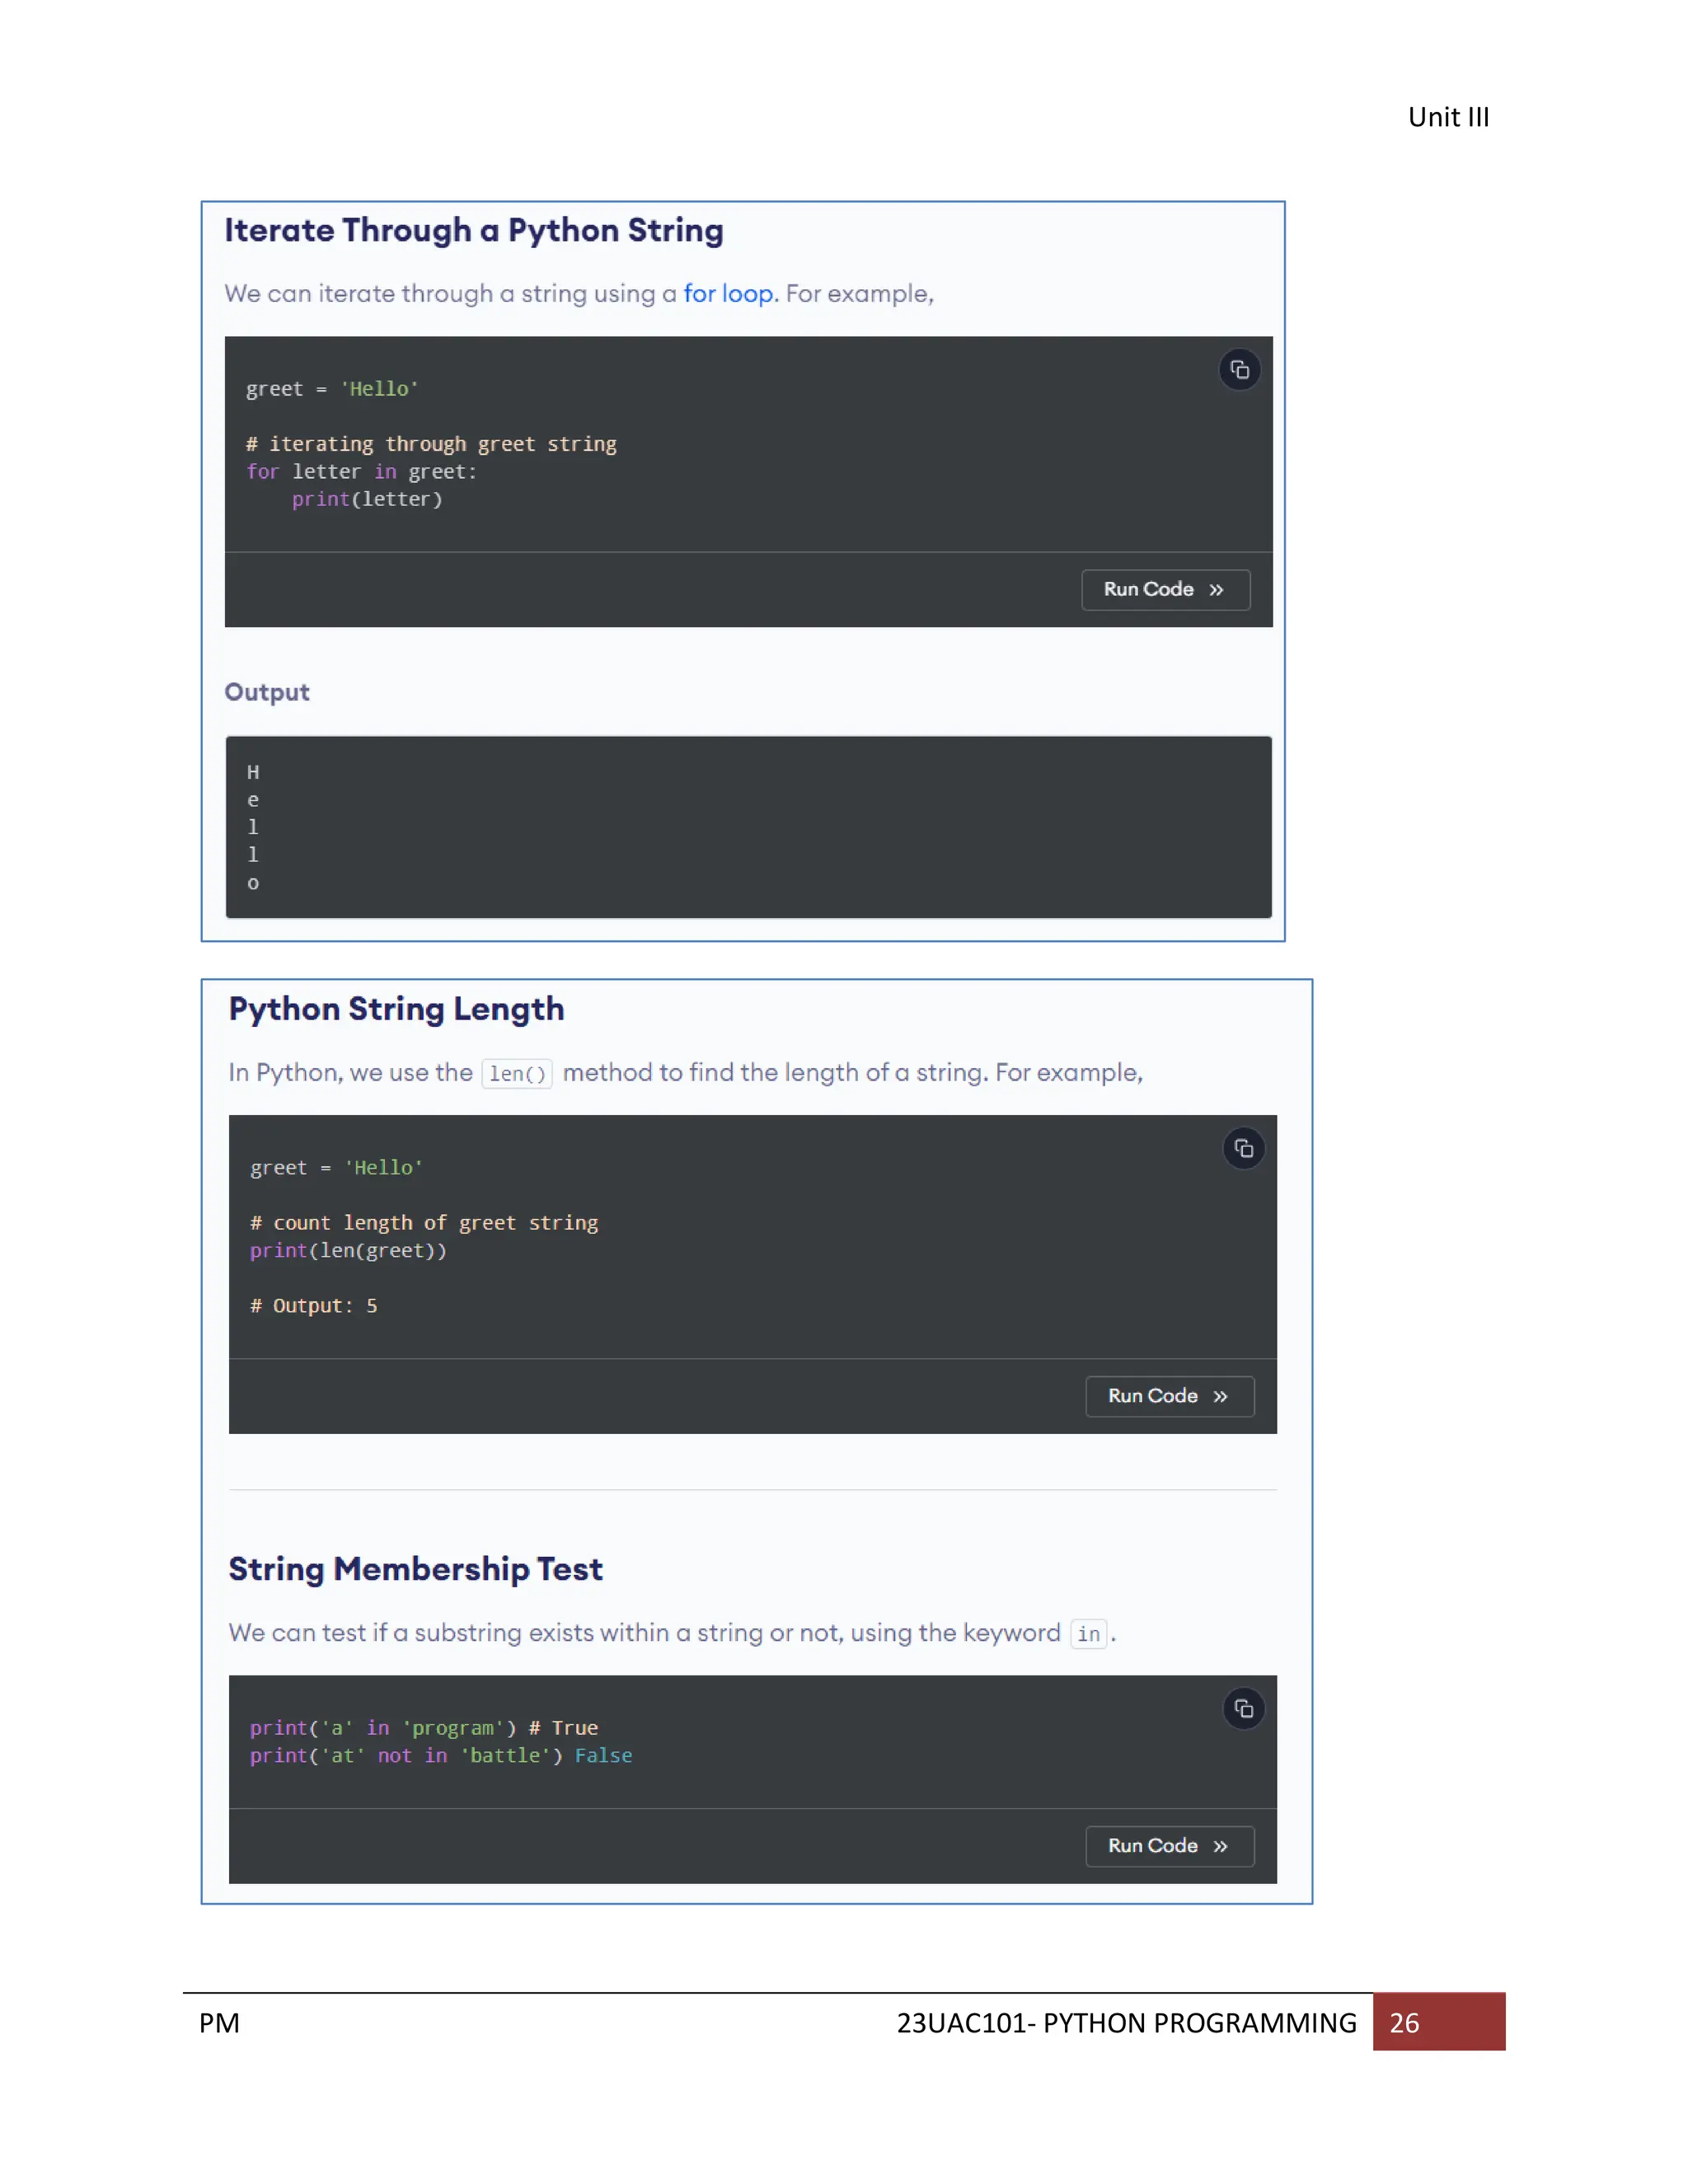Run Code for the membership test example
Screen dimensions: 1688x2184
point(1169,1846)
